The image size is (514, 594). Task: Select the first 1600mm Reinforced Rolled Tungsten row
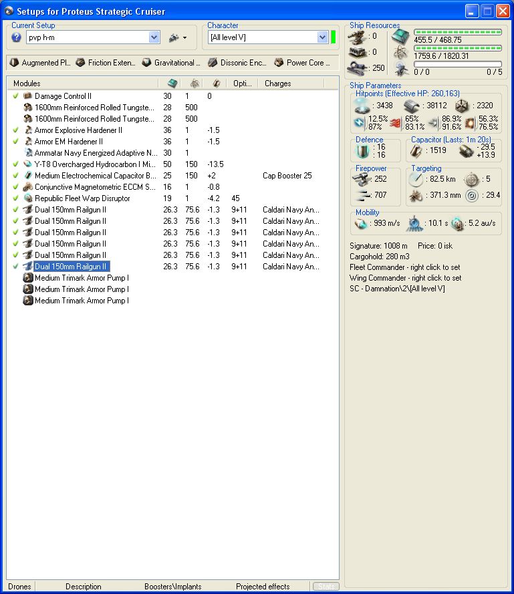(x=94, y=108)
